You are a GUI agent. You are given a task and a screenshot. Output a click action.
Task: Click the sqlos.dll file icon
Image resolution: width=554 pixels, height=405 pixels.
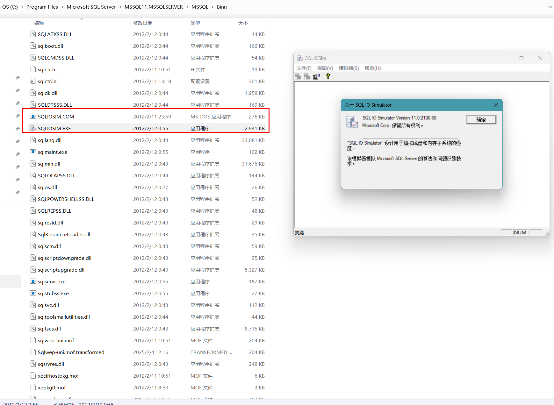33,187
